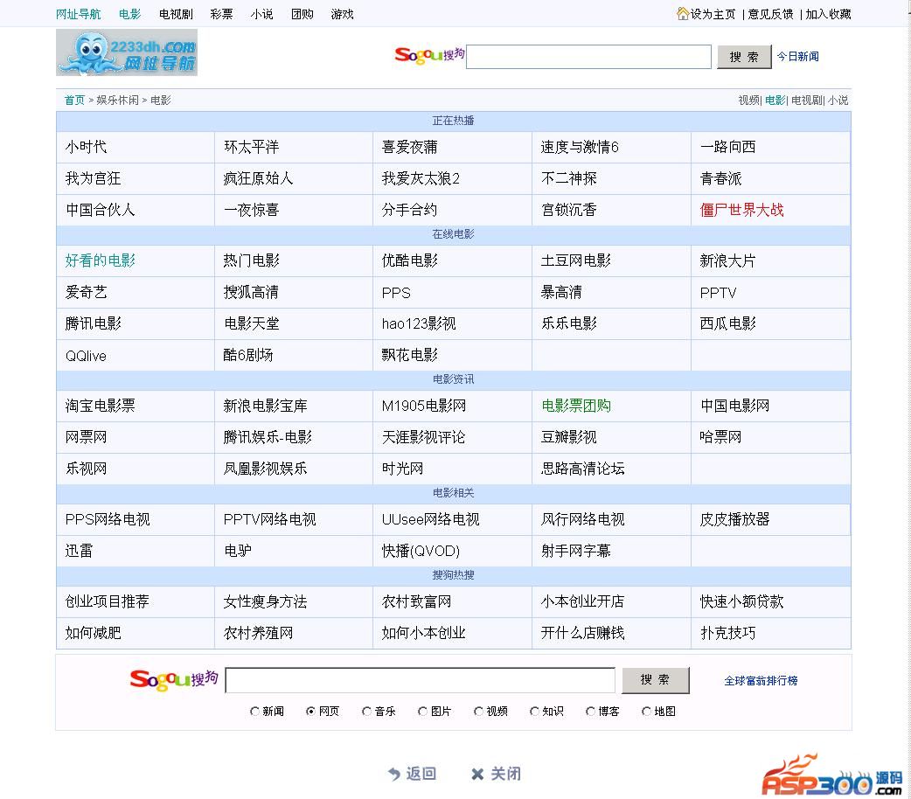Open 爱奇艺 link
Image resolution: width=911 pixels, height=799 pixels.
86,292
